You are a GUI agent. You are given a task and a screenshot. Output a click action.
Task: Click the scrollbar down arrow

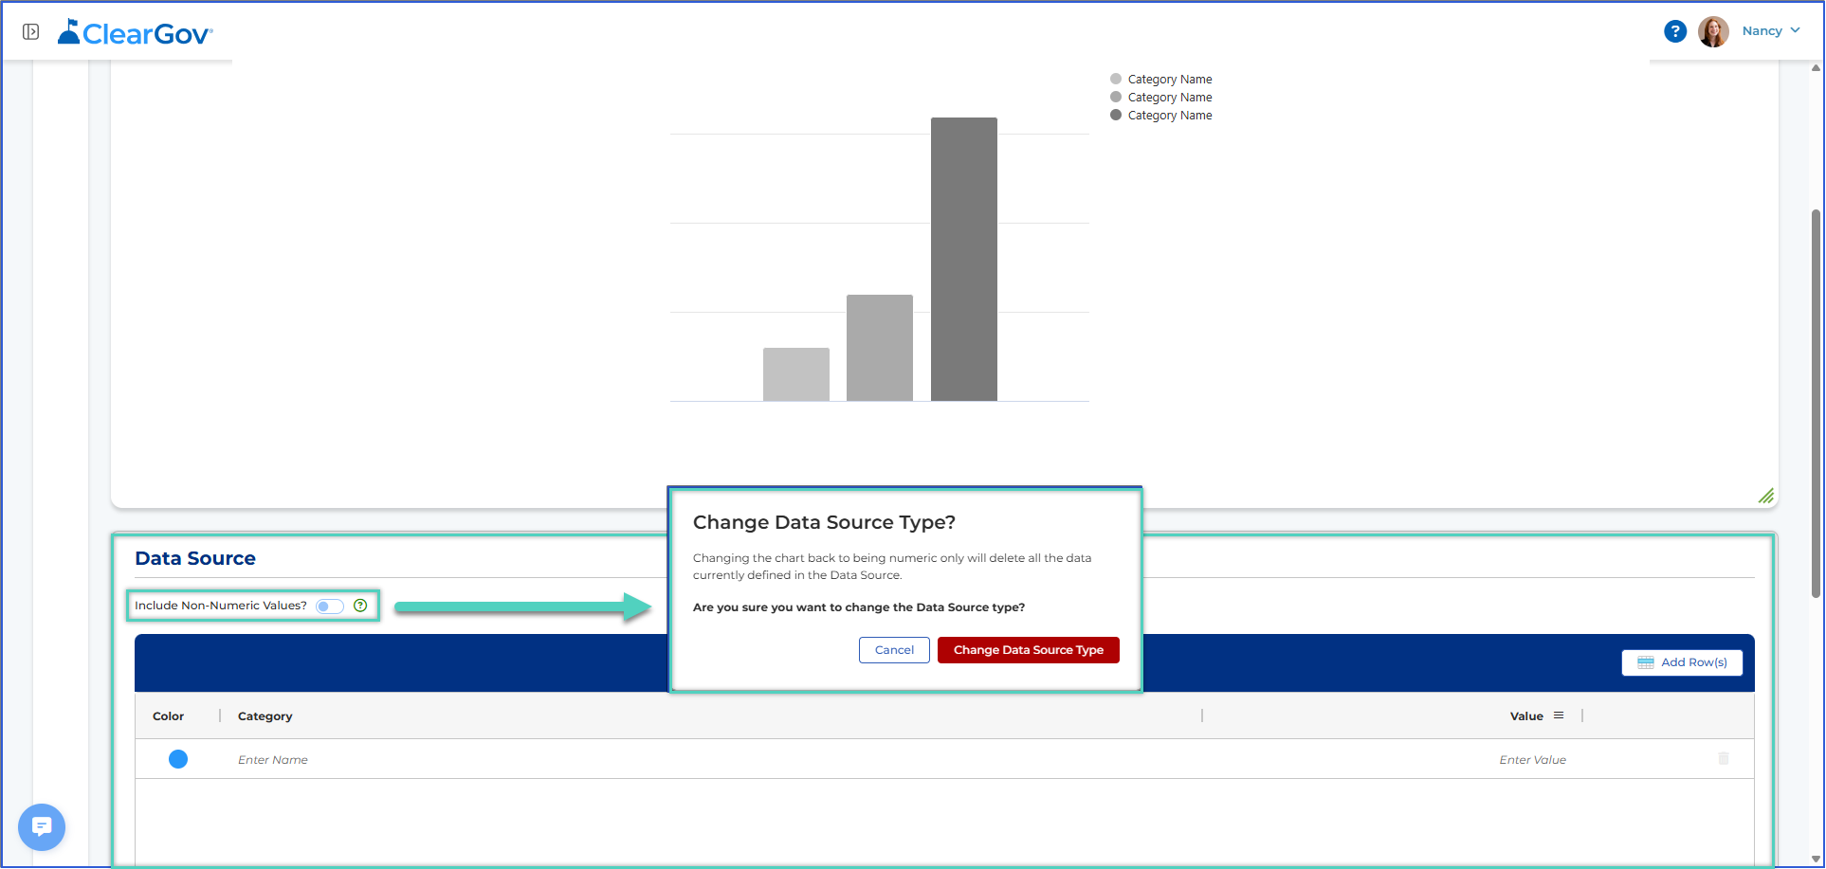(1817, 860)
